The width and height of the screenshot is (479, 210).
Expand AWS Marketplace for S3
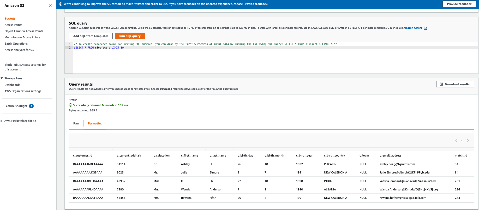(x=2, y=121)
